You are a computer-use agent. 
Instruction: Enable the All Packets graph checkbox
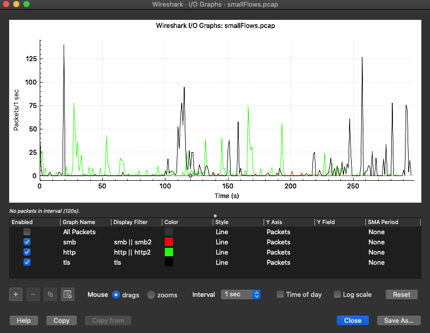(x=27, y=232)
